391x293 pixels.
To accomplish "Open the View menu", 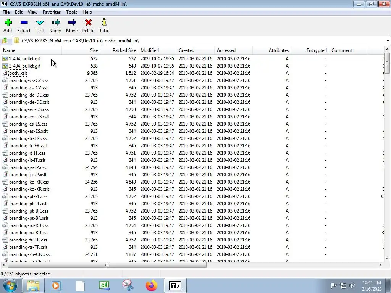I will pos(32,12).
